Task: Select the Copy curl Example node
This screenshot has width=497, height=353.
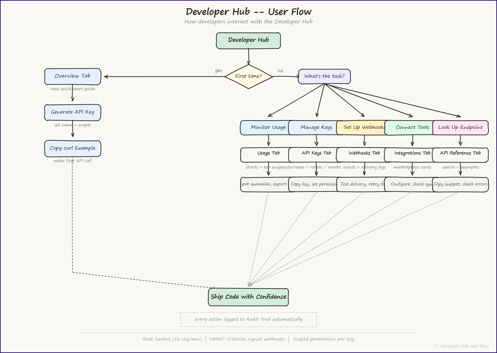Action: point(73,148)
